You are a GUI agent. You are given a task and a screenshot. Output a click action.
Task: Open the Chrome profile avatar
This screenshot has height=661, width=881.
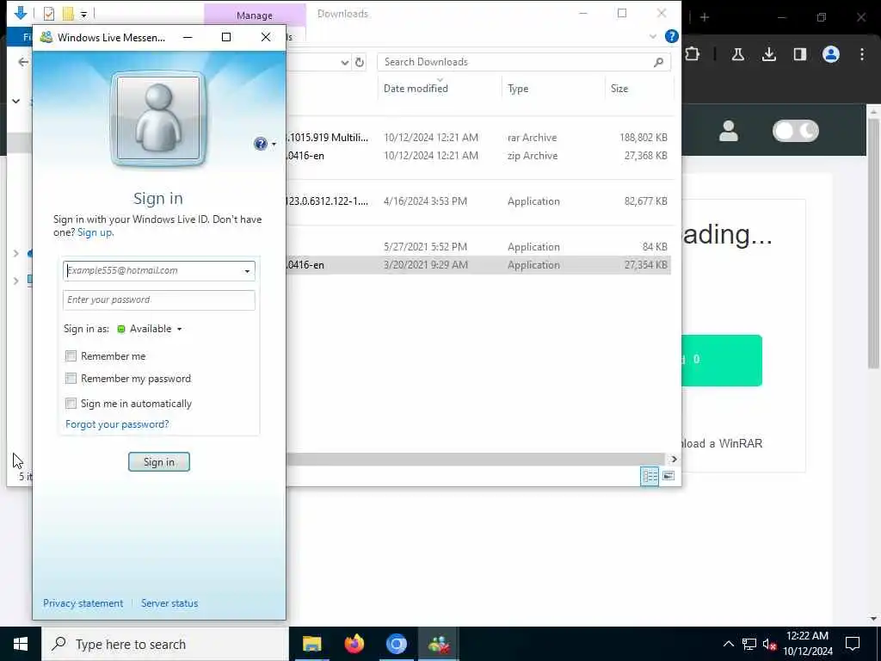tap(831, 54)
